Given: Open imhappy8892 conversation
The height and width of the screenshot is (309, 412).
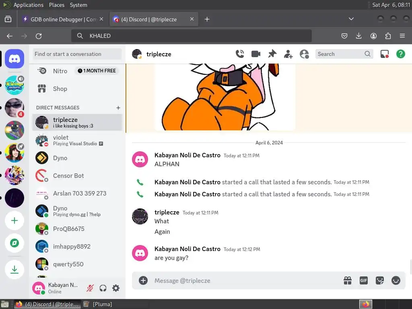Looking at the screenshot, I should 77,247.
